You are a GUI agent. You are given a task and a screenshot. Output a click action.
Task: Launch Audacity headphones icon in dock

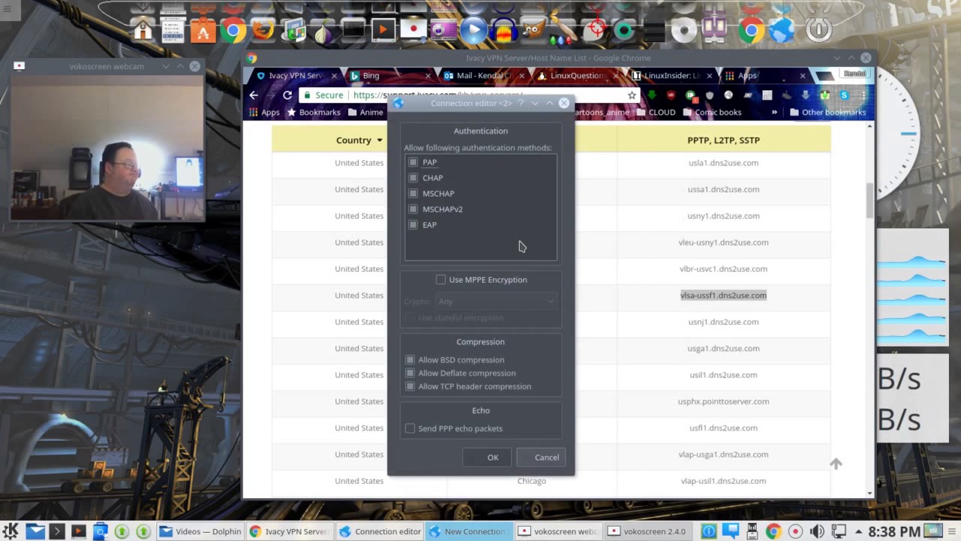pos(504,31)
